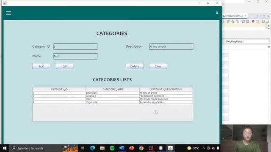Screen dimensions: 271x152
Task: Click the Add button
Action: 41,66
